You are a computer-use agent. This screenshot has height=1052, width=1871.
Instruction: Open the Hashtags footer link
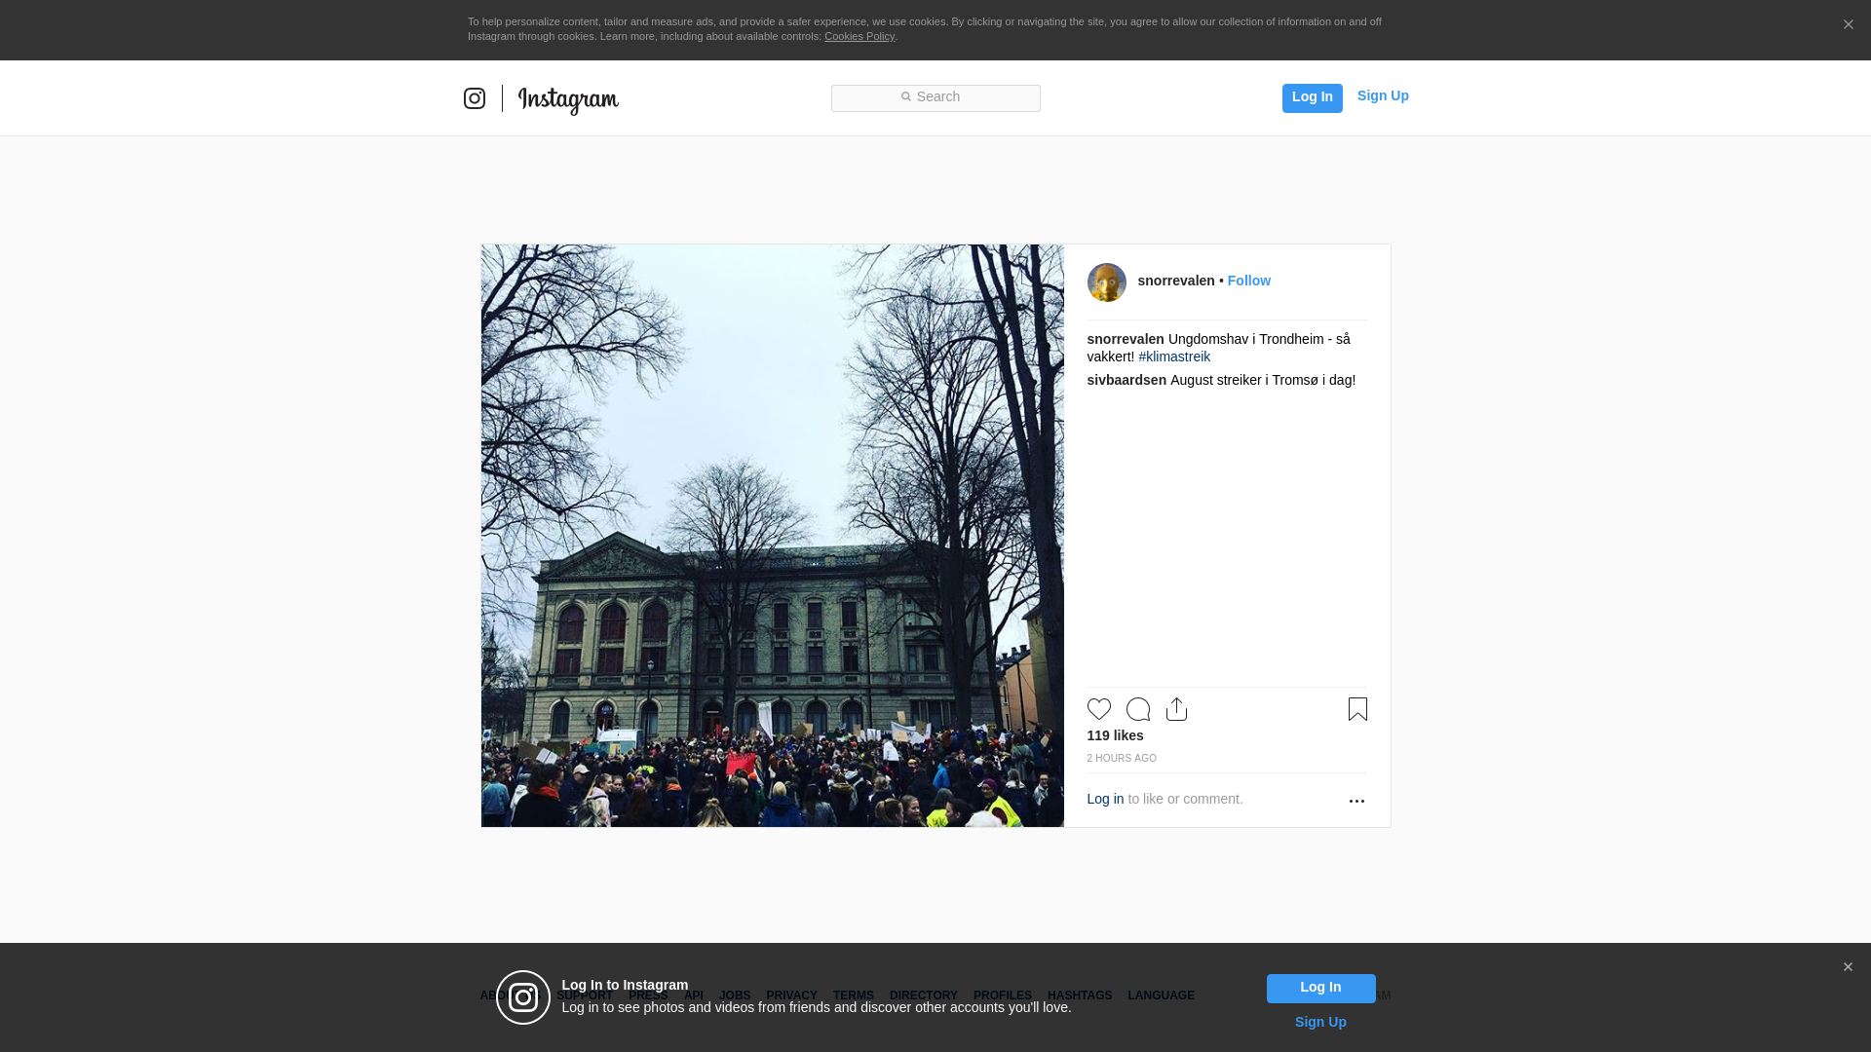pyautogui.click(x=1080, y=996)
